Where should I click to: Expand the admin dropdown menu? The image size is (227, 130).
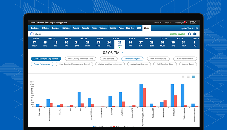point(158,22)
